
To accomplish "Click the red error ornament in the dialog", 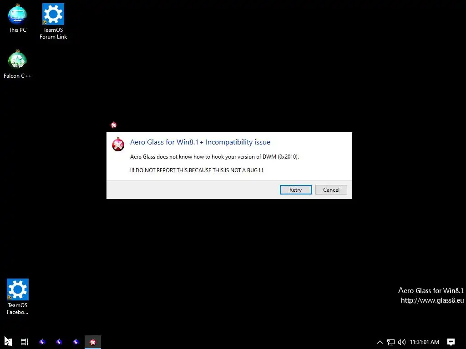I will tap(118, 144).
